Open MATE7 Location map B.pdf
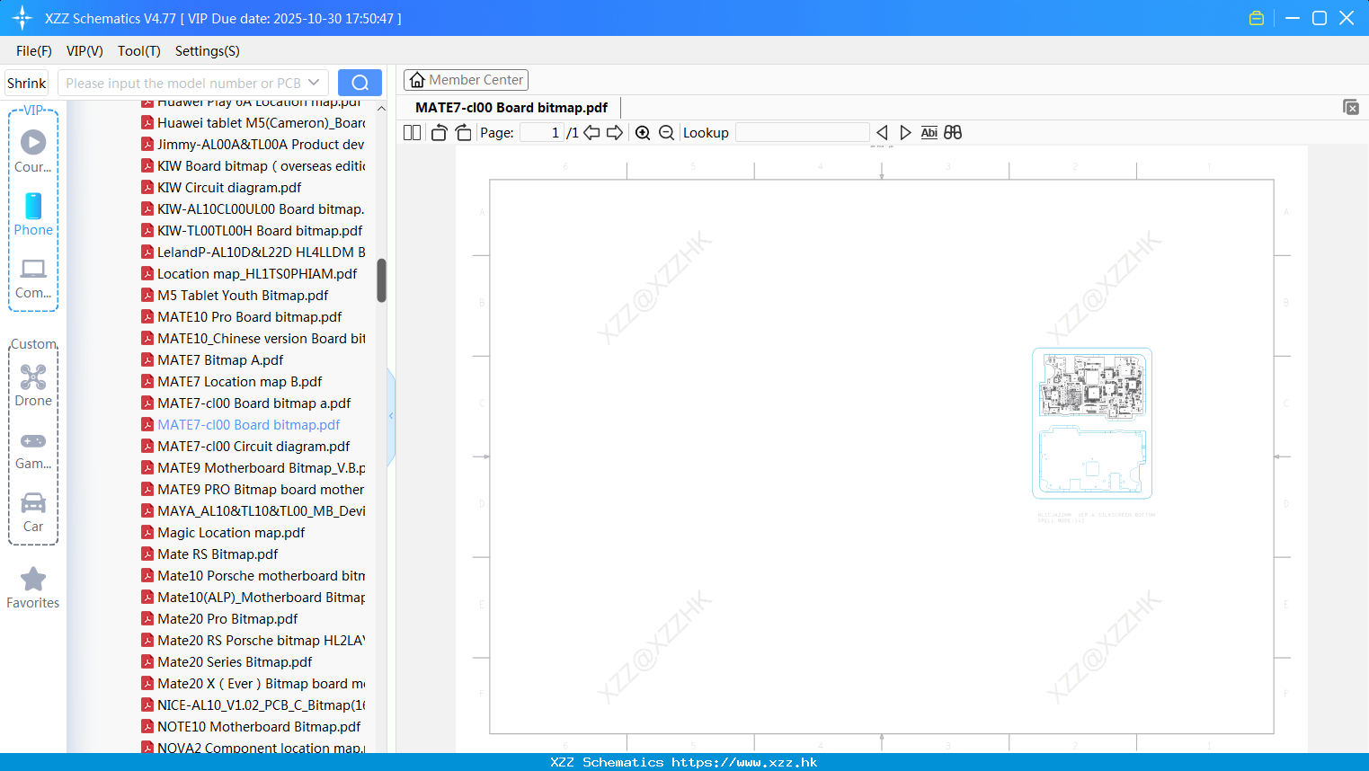Viewport: 1369px width, 771px height. pos(239,382)
